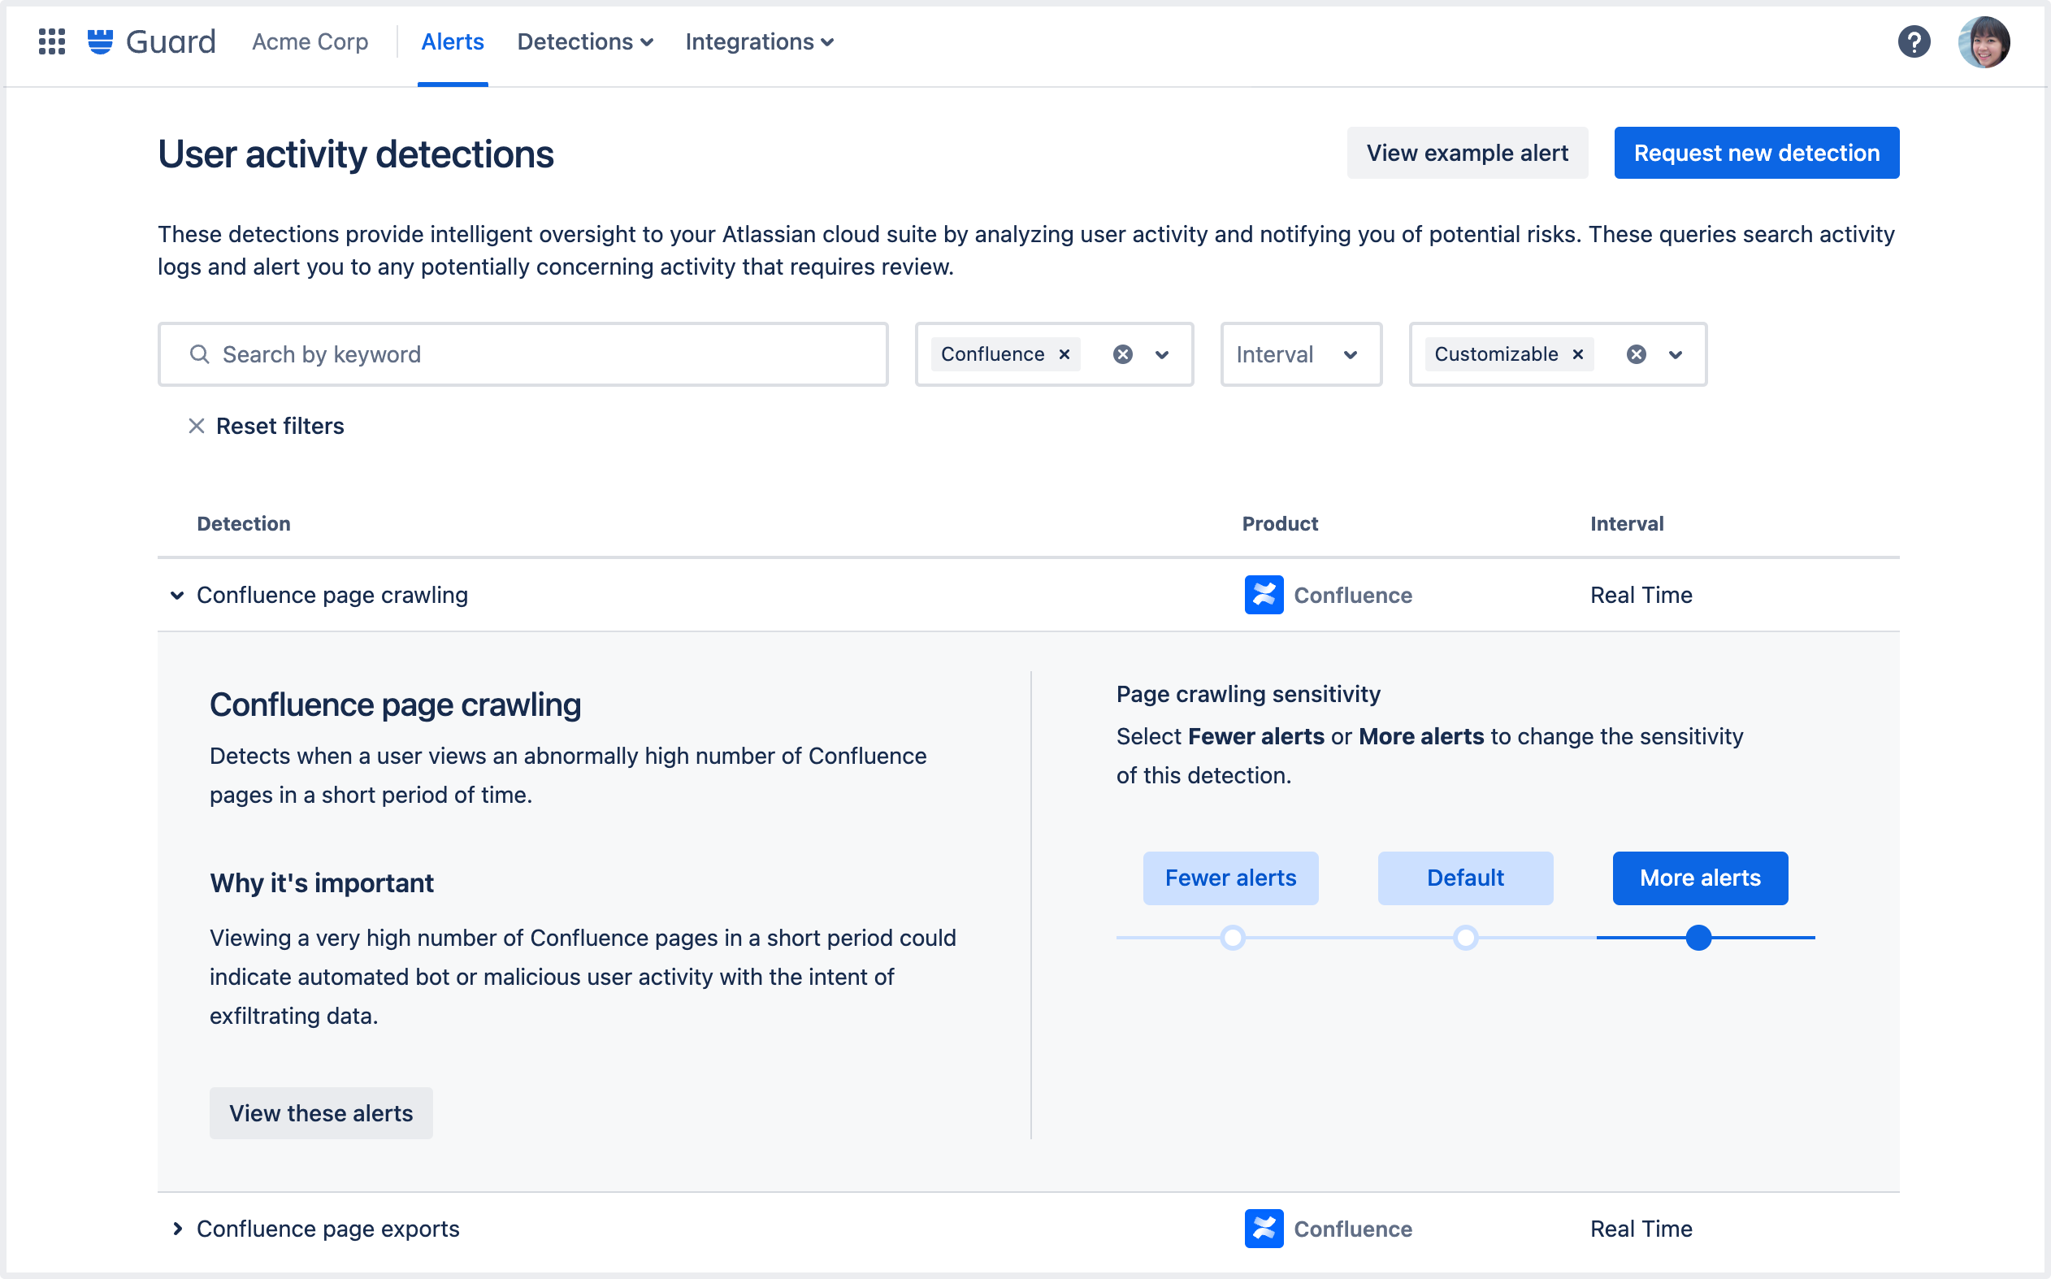Click Confluence product label in page exports row

pos(1353,1229)
